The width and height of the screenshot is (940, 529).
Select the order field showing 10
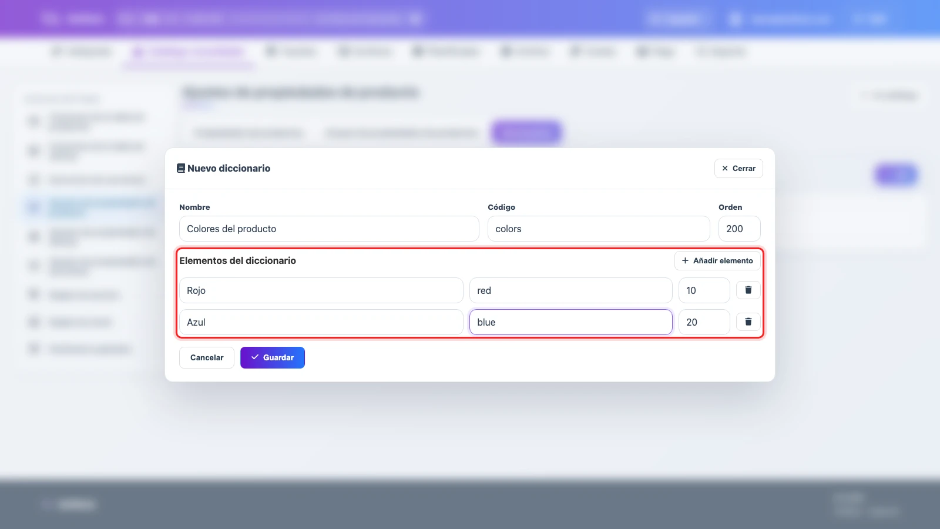(704, 290)
